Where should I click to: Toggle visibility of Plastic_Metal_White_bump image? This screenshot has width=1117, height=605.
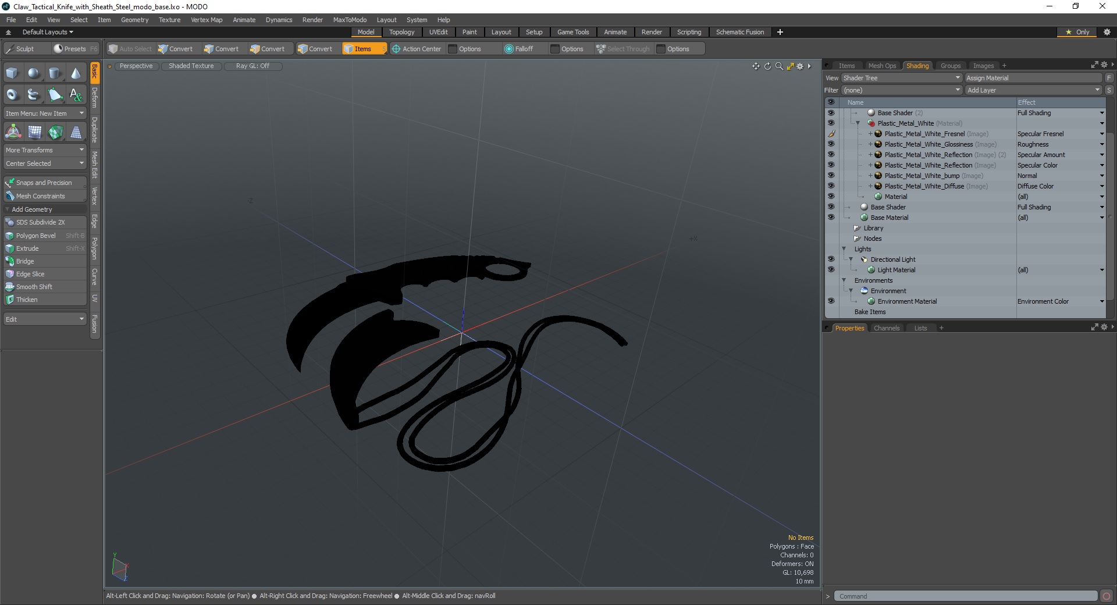[x=831, y=176]
